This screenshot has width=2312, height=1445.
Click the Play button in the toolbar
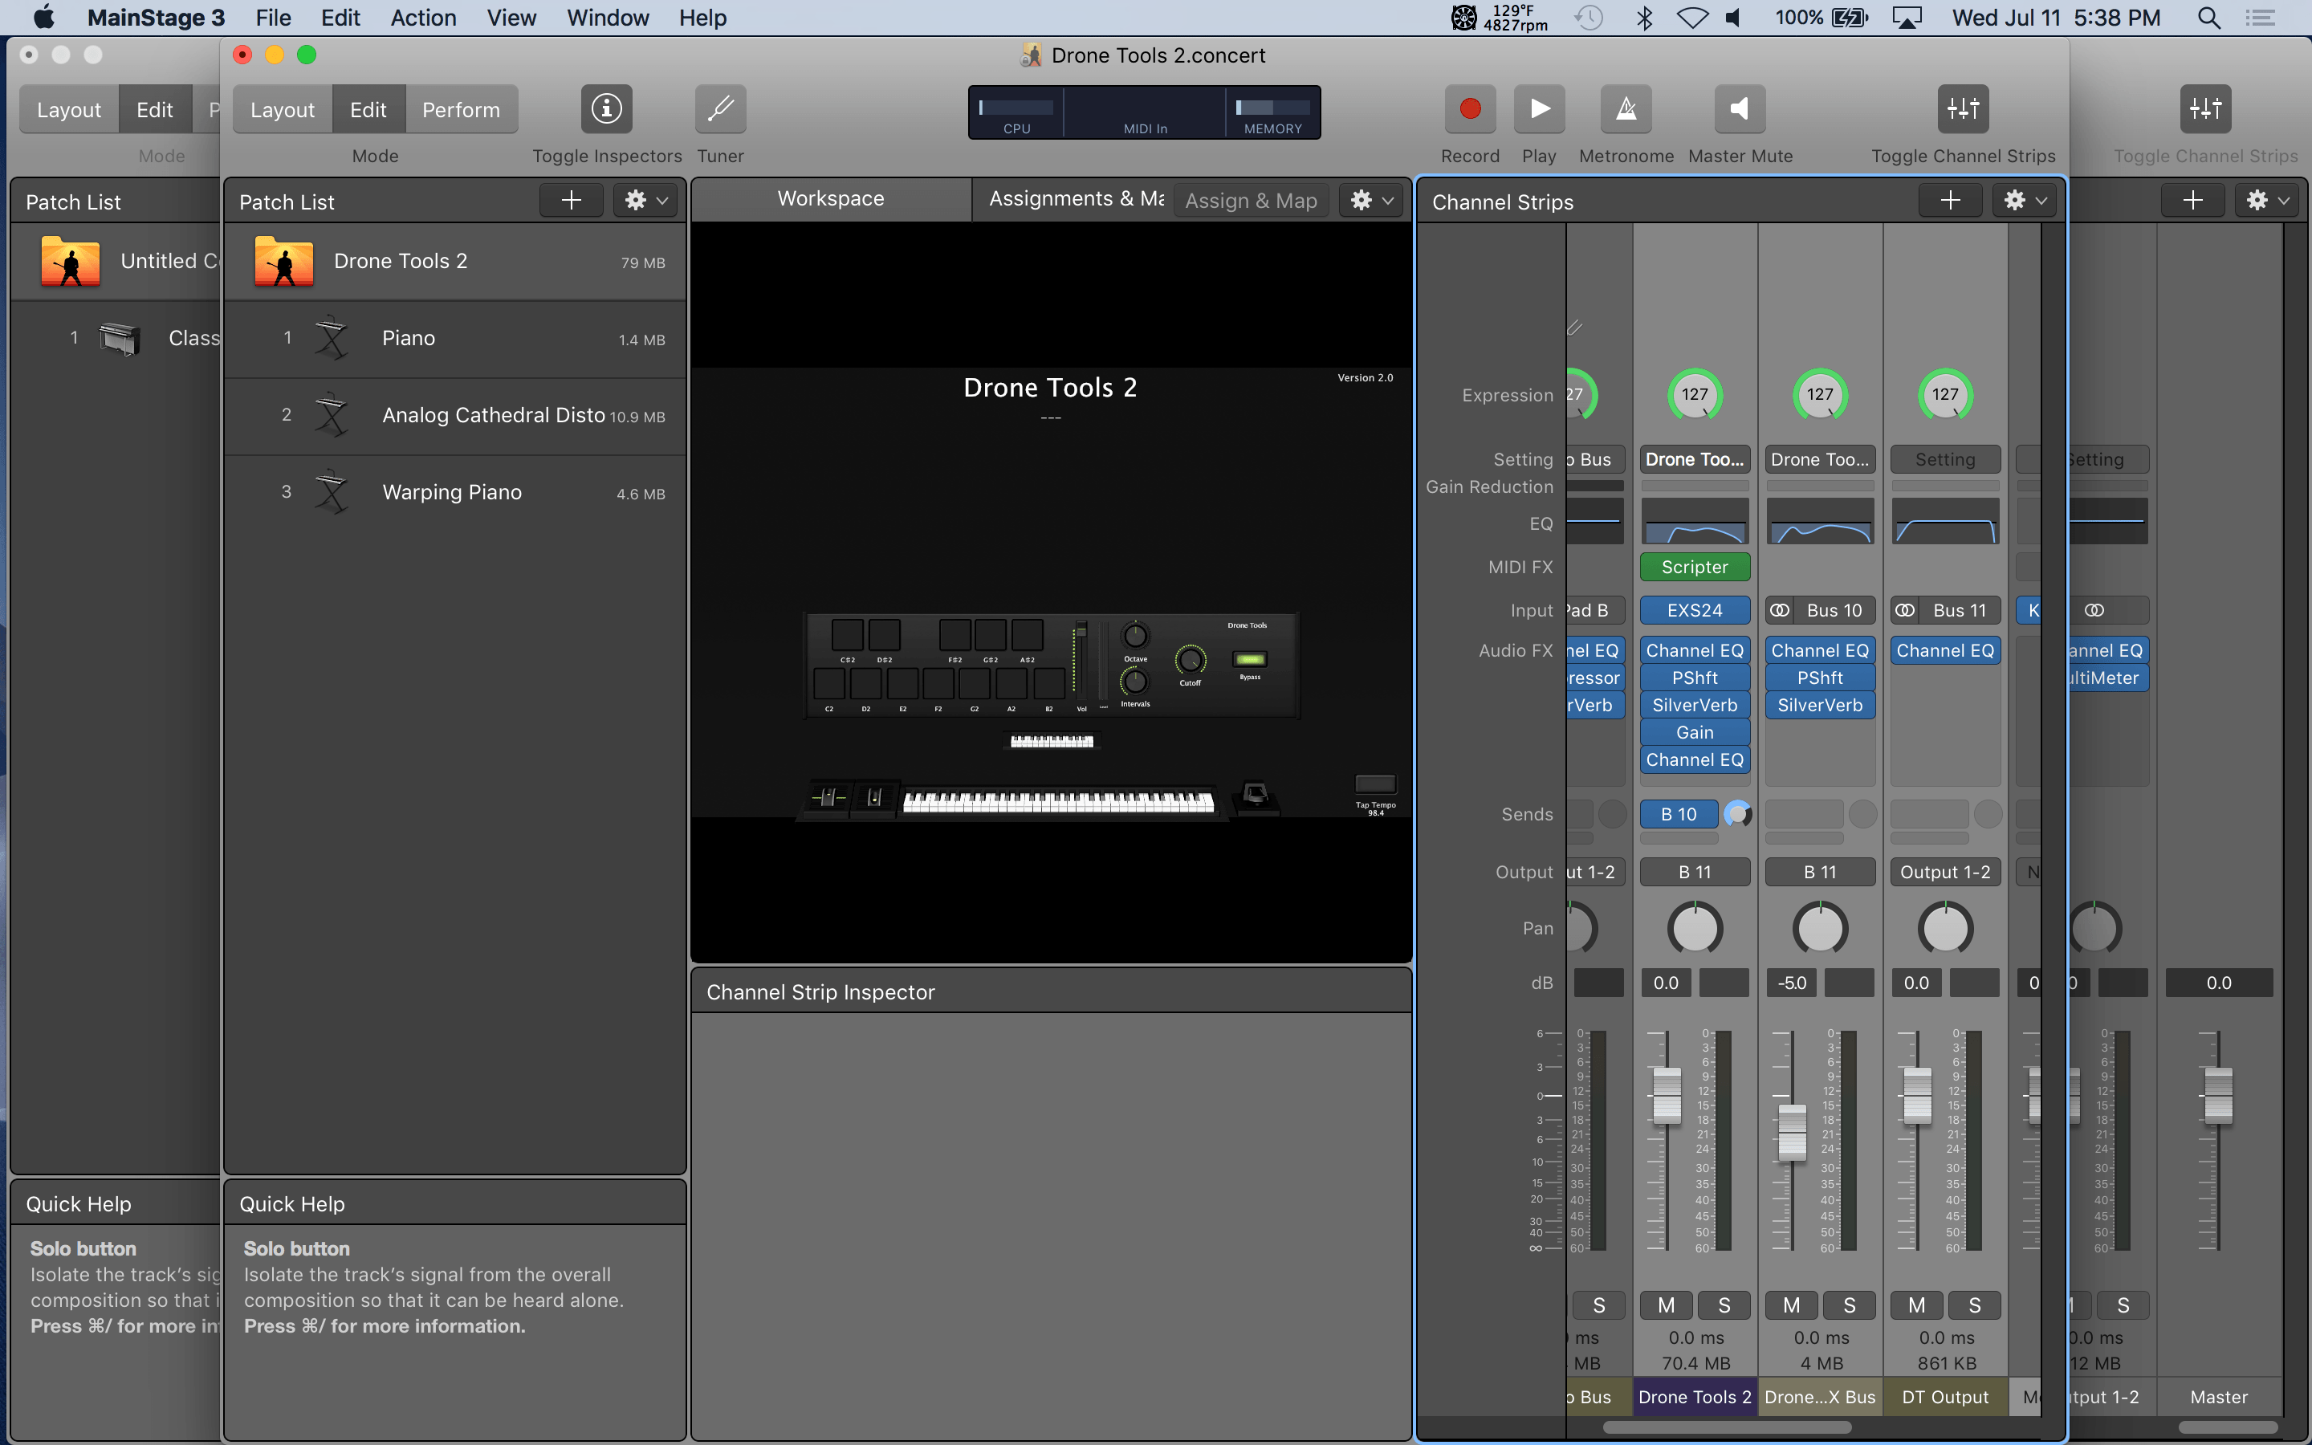coord(1539,109)
